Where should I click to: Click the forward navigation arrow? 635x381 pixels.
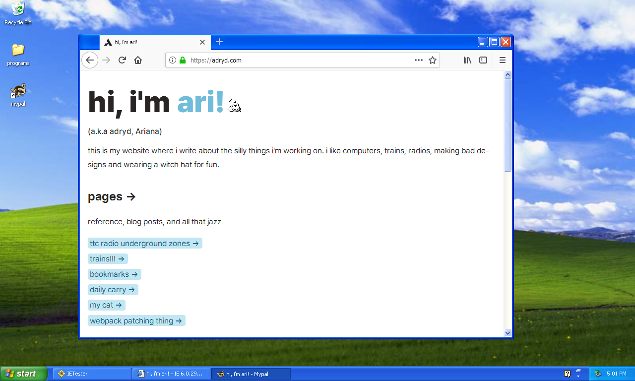click(x=106, y=60)
